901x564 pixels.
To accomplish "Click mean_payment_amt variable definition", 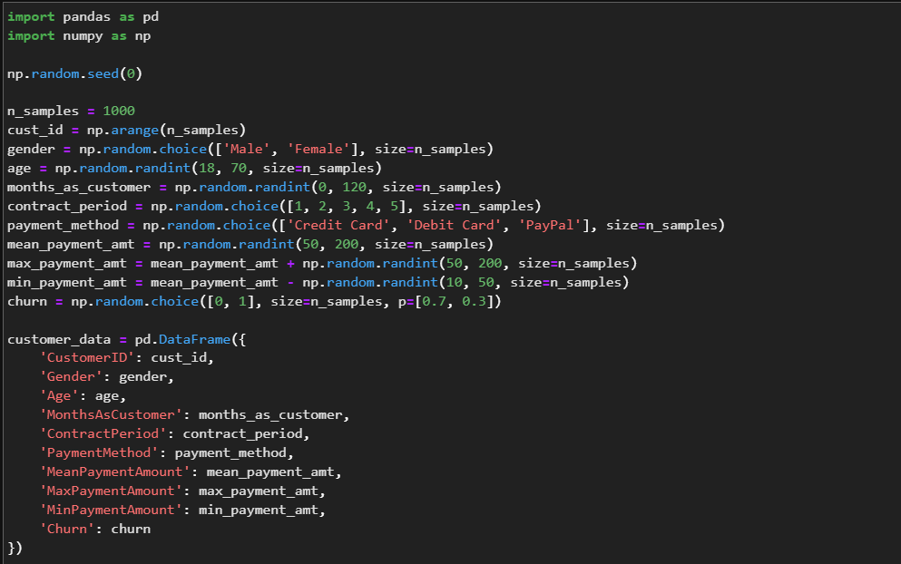I will click(x=250, y=244).
